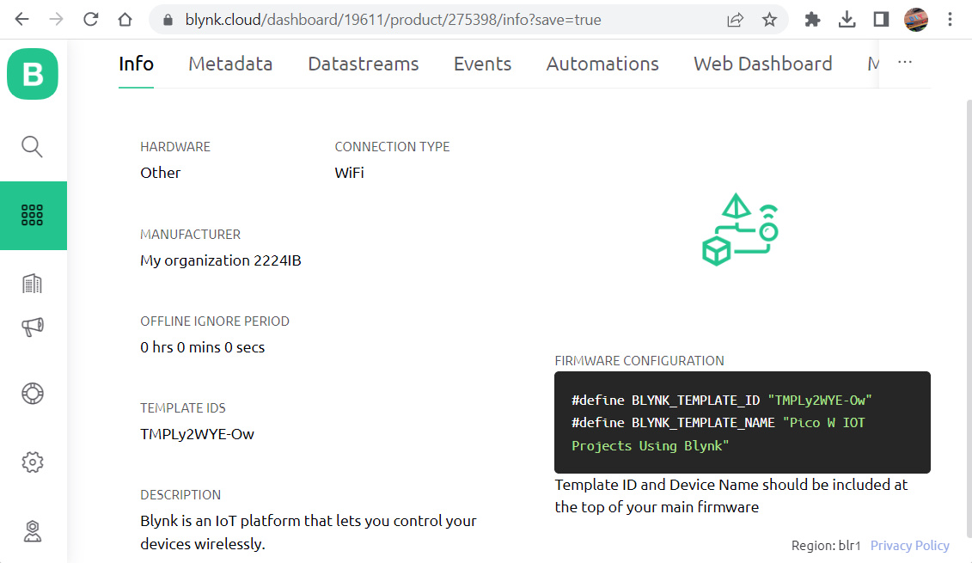Click the 'Region: blr1' footer text
Screen dimensions: 972x563
826,546
